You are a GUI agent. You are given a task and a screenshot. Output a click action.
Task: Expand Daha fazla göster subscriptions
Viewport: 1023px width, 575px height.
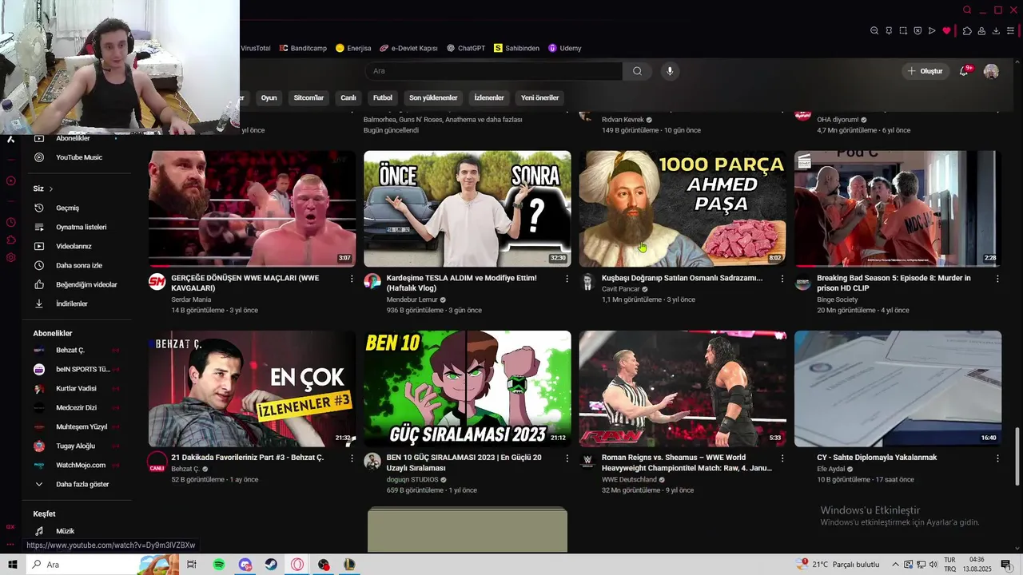pos(78,484)
